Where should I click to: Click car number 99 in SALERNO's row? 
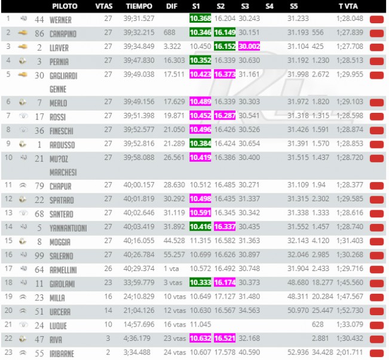pyautogui.click(x=39, y=256)
